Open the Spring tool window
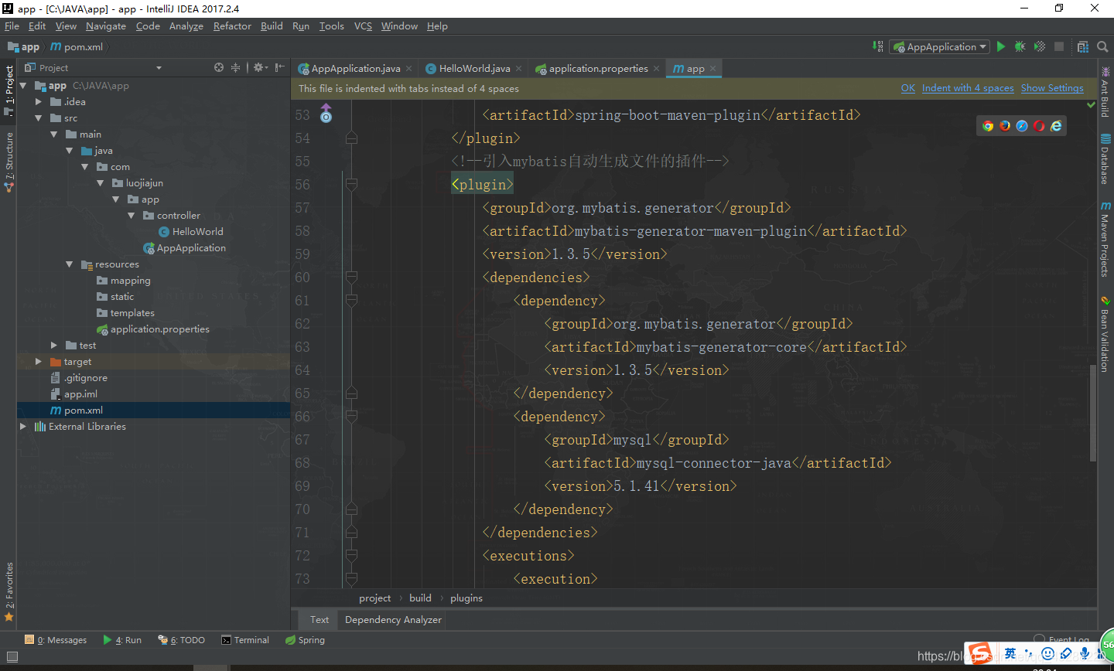 pos(305,640)
